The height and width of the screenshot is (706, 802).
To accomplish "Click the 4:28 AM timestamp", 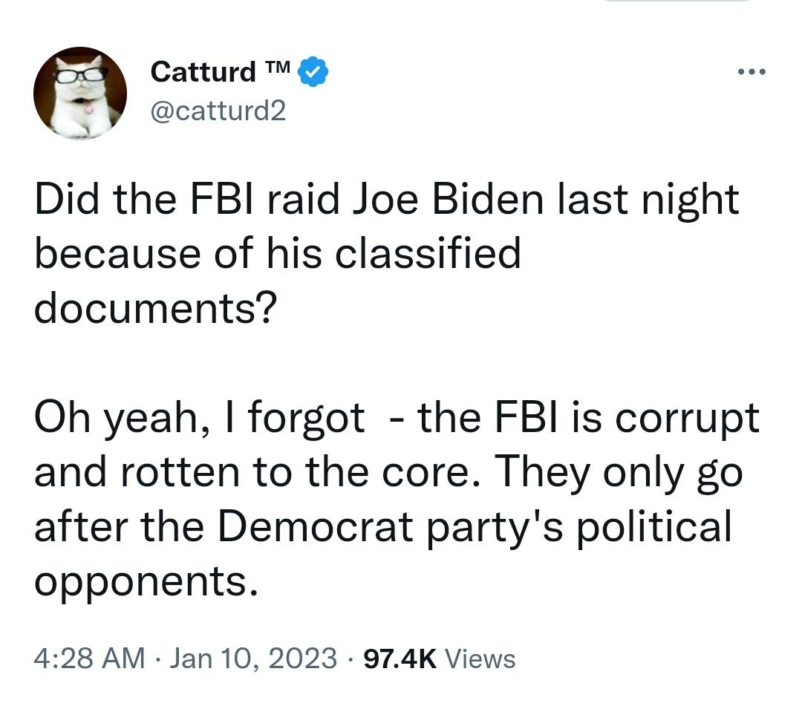I will click(89, 658).
